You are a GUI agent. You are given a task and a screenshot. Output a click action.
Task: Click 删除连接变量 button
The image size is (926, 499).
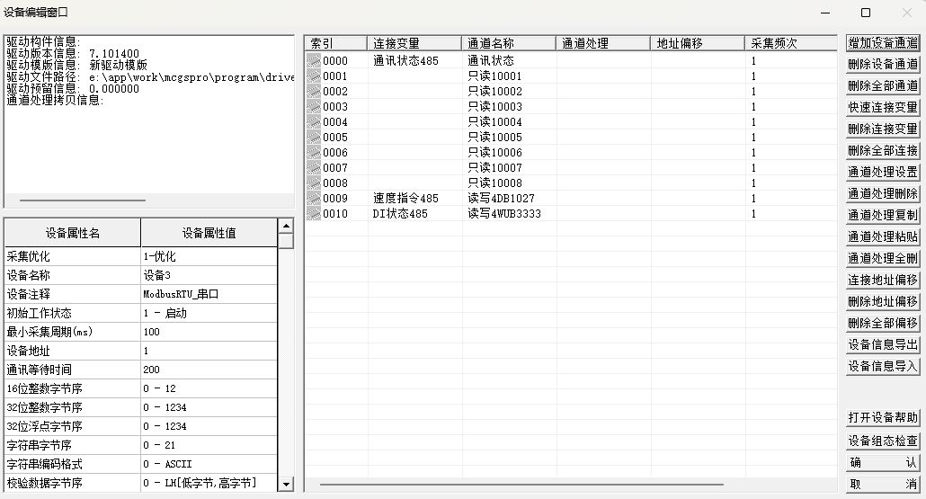(x=883, y=129)
